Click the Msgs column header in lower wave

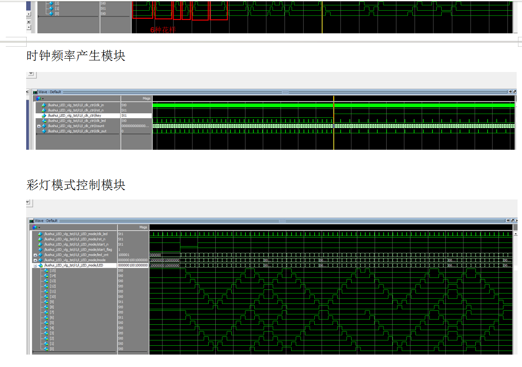143,227
